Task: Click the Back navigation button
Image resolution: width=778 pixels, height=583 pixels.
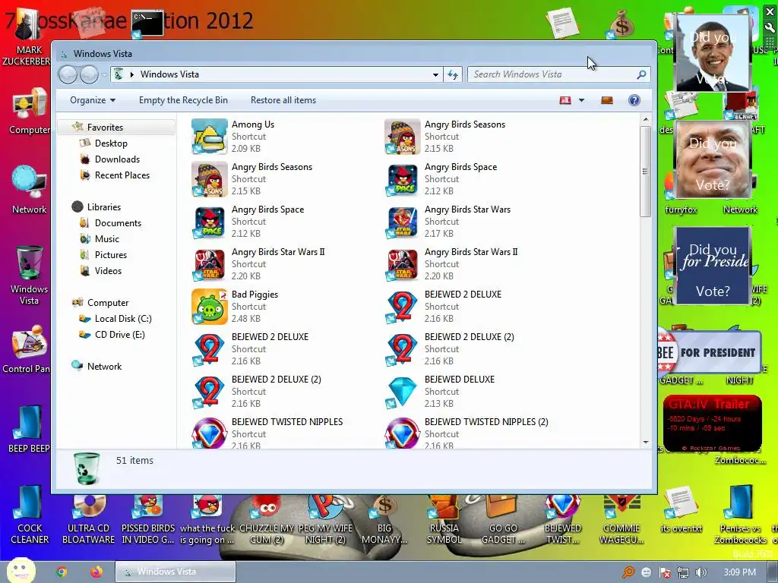Action: tap(68, 75)
